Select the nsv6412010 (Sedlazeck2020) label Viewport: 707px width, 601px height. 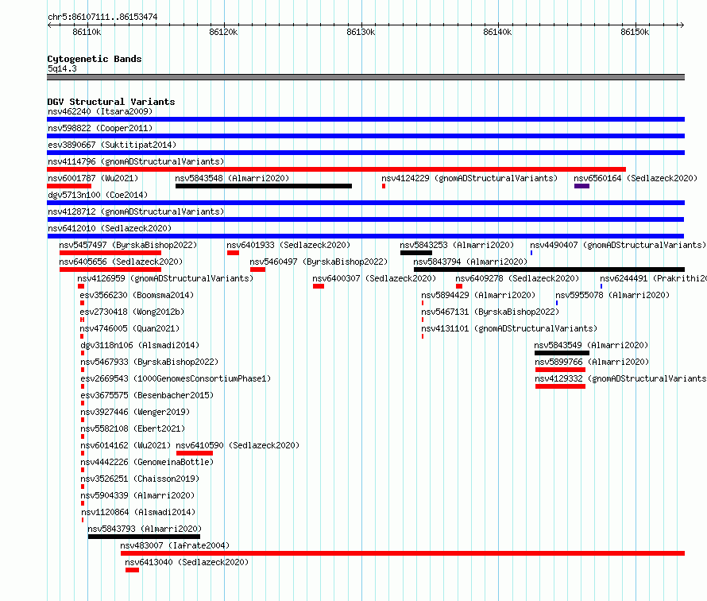click(x=110, y=228)
